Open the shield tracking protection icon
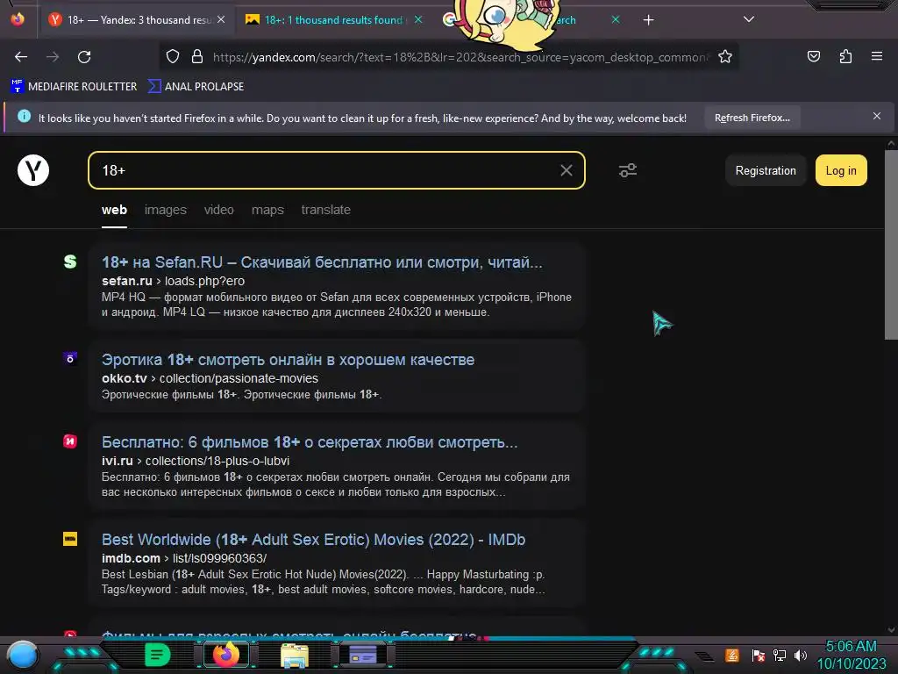Screen dimensions: 898x674 click(173, 56)
